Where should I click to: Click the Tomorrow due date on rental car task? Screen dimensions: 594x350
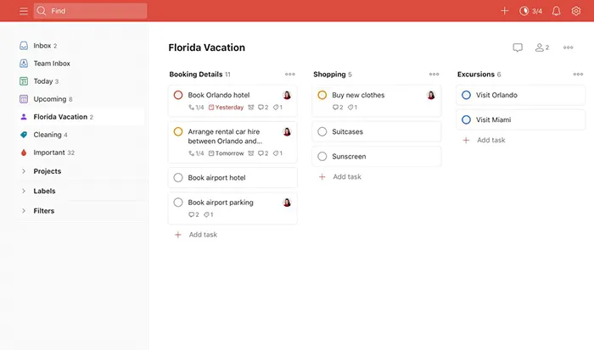(x=227, y=153)
